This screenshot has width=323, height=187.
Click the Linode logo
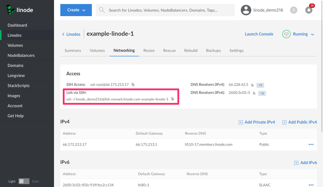[x=20, y=10]
